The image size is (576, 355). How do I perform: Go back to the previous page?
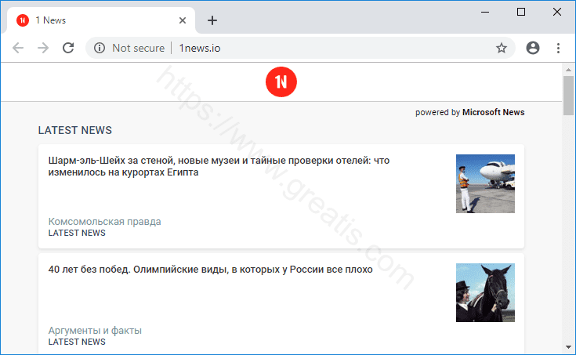click(x=17, y=48)
